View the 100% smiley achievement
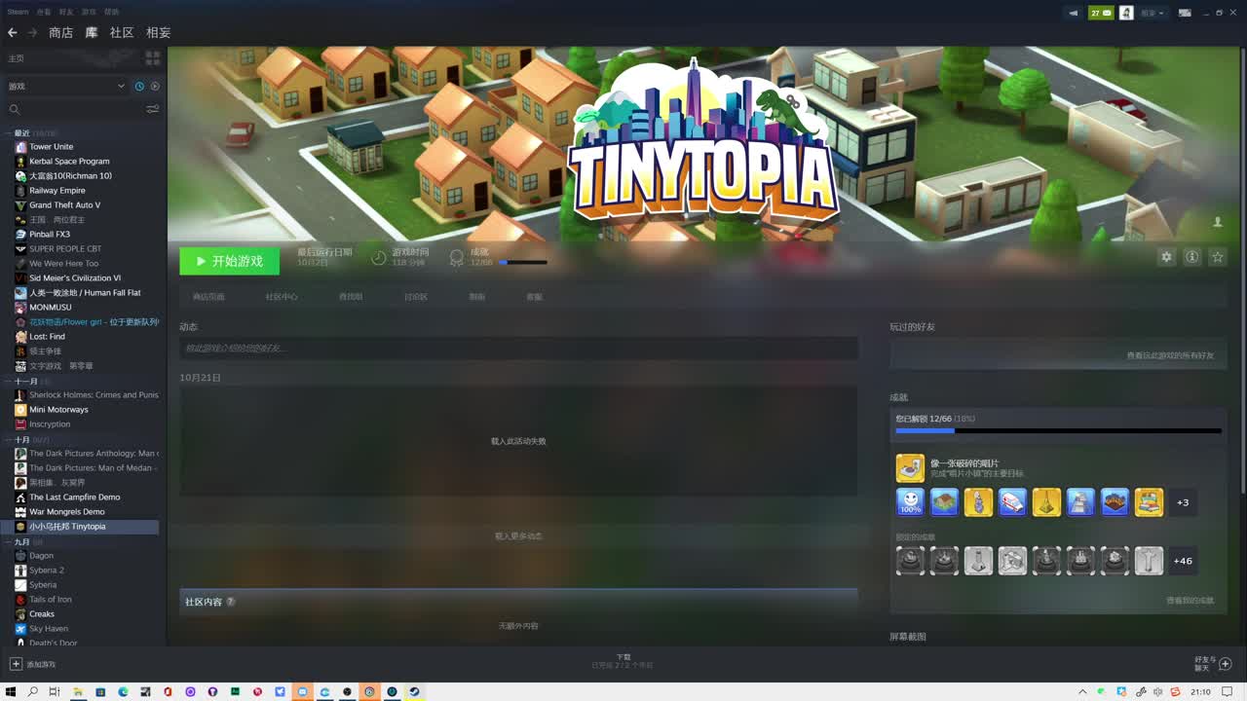Screen dimensions: 1247x701 (x=910, y=502)
